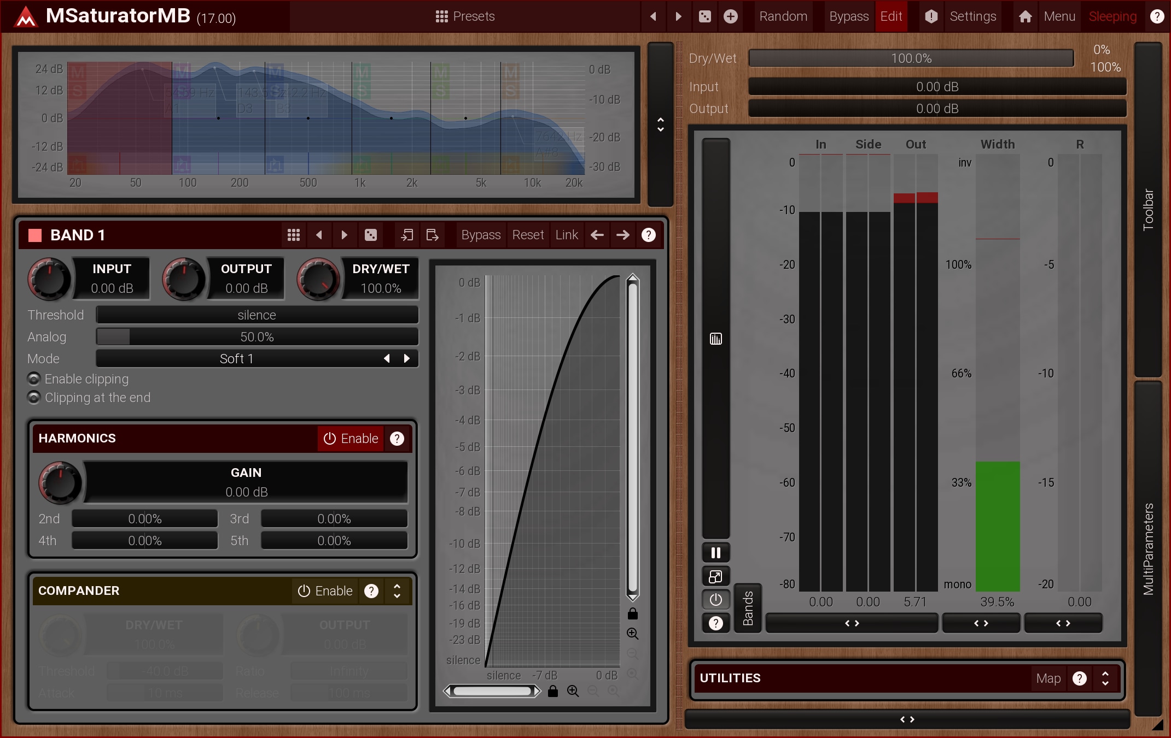
Task: Select the next saturation Mode with the right arrow
Action: (x=406, y=359)
